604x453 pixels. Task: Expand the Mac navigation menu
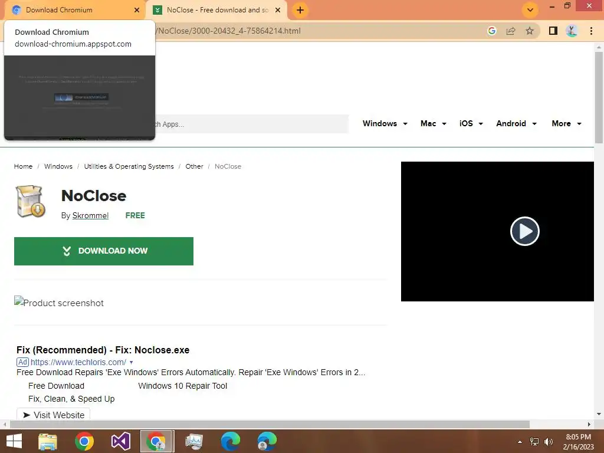pos(434,124)
